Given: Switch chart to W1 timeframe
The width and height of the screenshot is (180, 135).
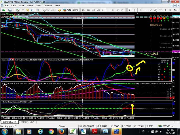Looking at the screenshot, I should coord(118,10).
